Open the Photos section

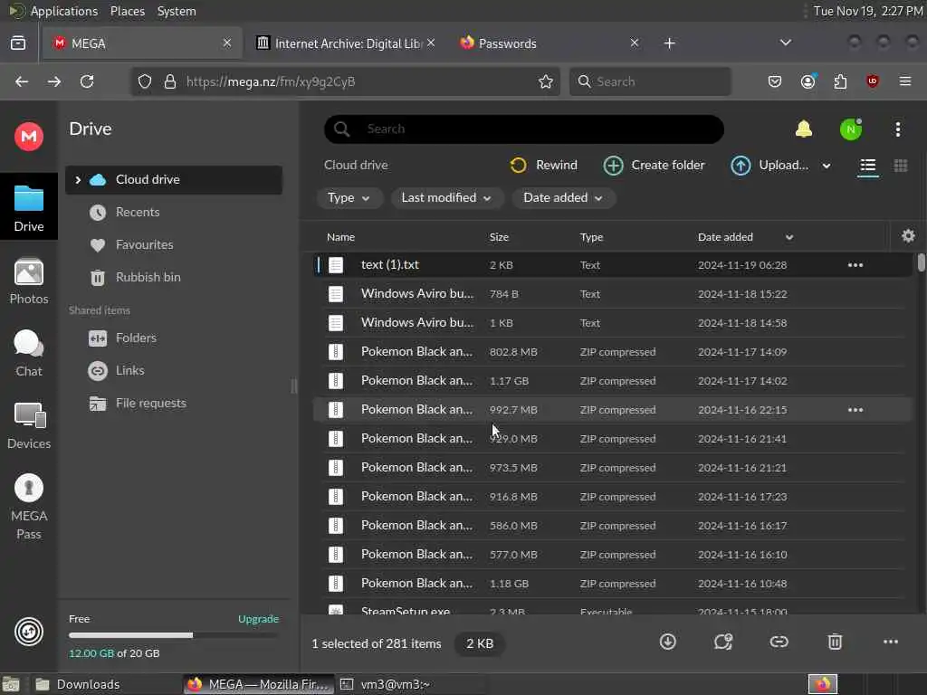click(x=28, y=281)
